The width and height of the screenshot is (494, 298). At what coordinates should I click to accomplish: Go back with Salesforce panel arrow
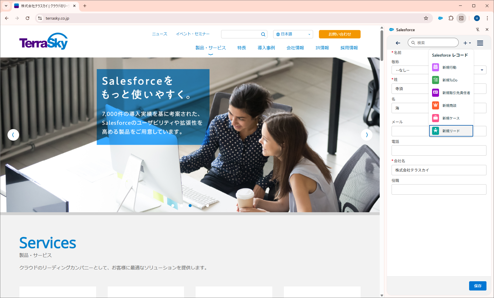pyautogui.click(x=398, y=43)
